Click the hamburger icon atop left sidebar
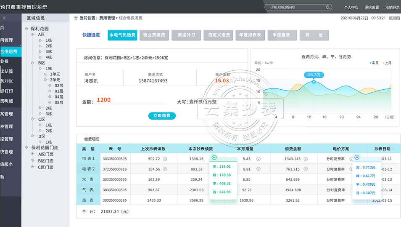The width and height of the screenshot is (401, 227). click(x=4, y=18)
